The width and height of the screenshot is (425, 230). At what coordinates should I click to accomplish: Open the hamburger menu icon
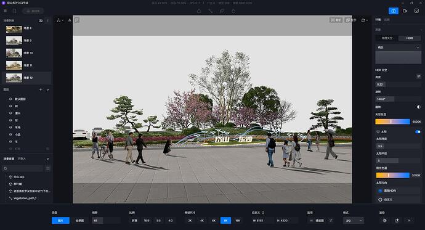[5, 11]
